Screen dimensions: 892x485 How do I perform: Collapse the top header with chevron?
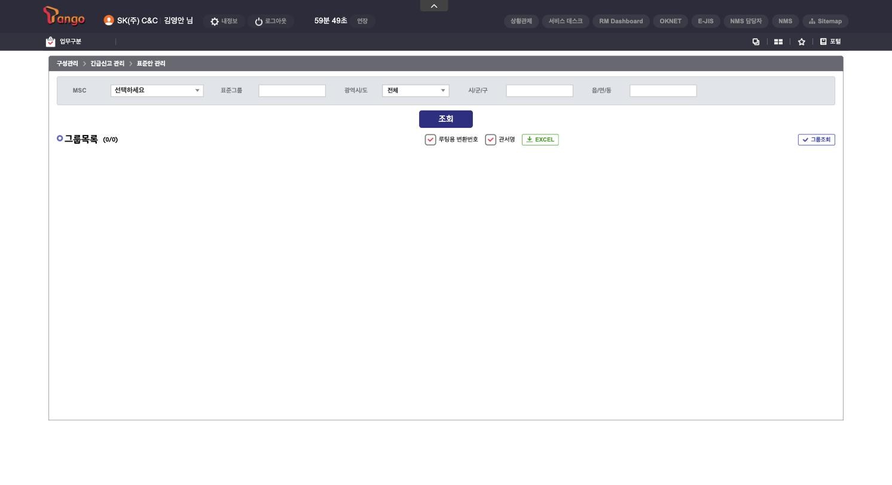pyautogui.click(x=434, y=5)
